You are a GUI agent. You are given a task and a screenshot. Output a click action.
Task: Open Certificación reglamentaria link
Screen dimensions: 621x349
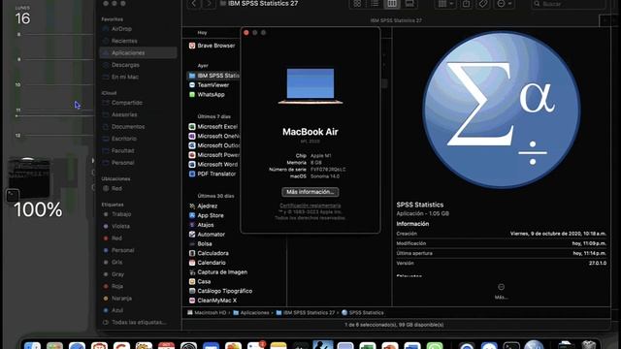coord(310,206)
